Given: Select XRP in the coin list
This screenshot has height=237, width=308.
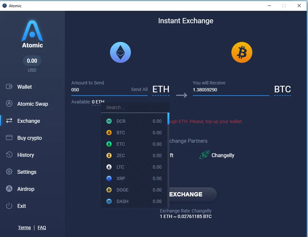Looking at the screenshot, I should pos(134,178).
